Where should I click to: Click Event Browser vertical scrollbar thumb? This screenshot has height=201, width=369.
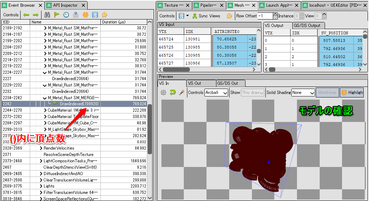[x=149, y=129]
